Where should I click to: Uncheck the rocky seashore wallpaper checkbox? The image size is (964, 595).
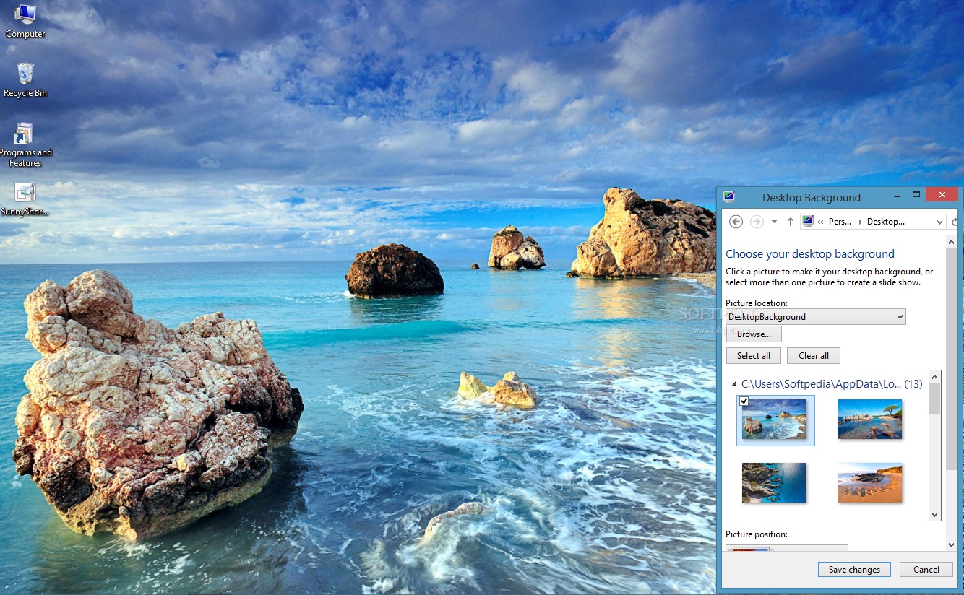(x=744, y=401)
